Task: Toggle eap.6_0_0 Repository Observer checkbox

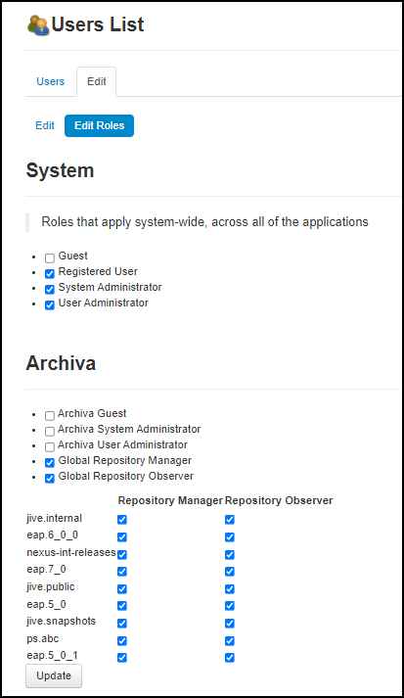Action: [230, 536]
